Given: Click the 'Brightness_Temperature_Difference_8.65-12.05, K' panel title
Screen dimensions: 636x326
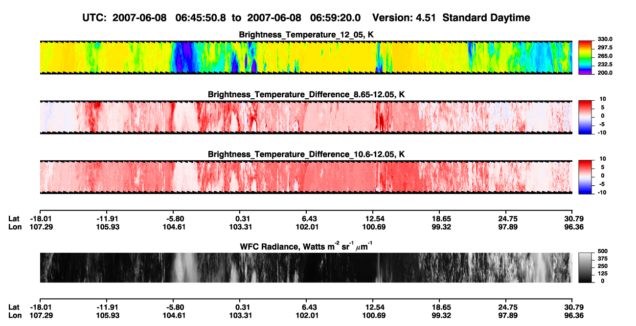Looking at the screenshot, I should click(306, 94).
